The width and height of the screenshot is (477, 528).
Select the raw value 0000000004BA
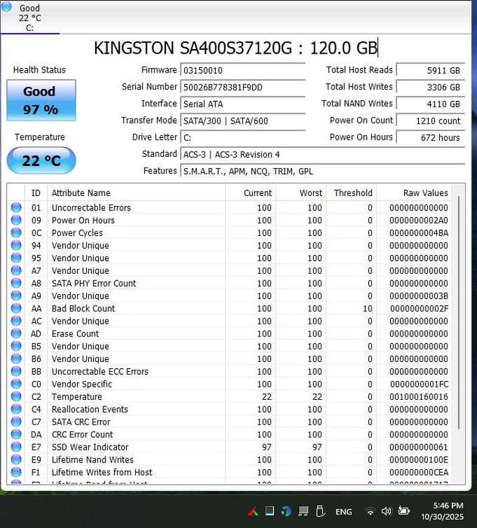[x=419, y=233]
